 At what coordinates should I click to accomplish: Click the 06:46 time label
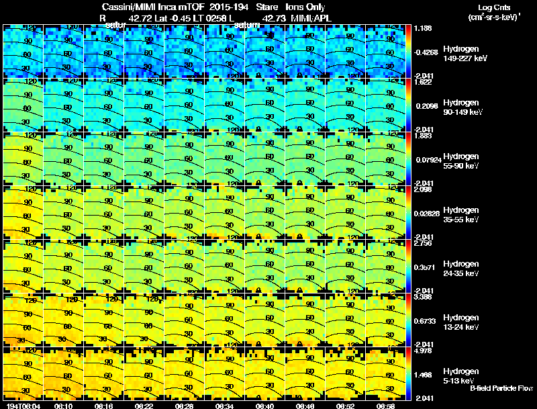pyautogui.click(x=305, y=406)
